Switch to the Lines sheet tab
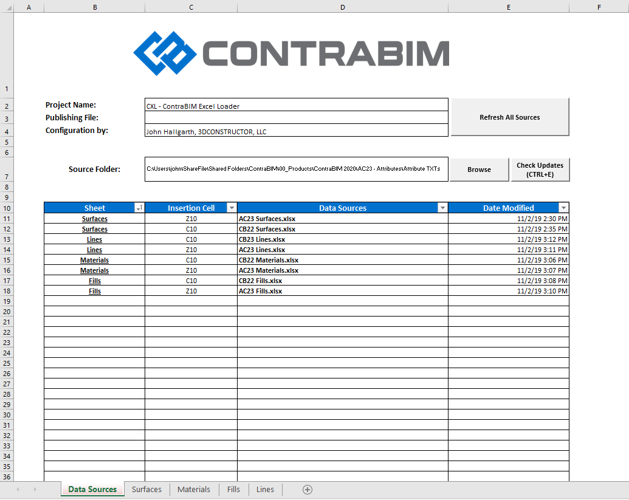 coord(265,490)
